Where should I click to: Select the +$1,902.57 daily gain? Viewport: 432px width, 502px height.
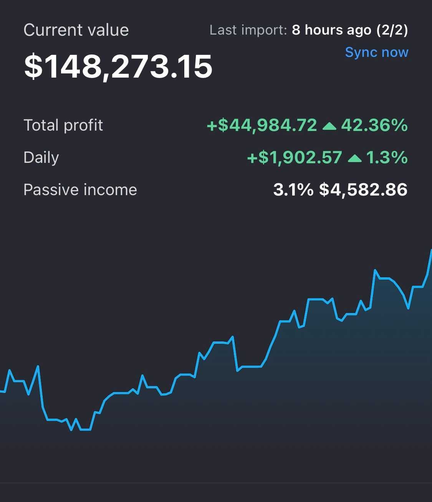click(x=295, y=157)
